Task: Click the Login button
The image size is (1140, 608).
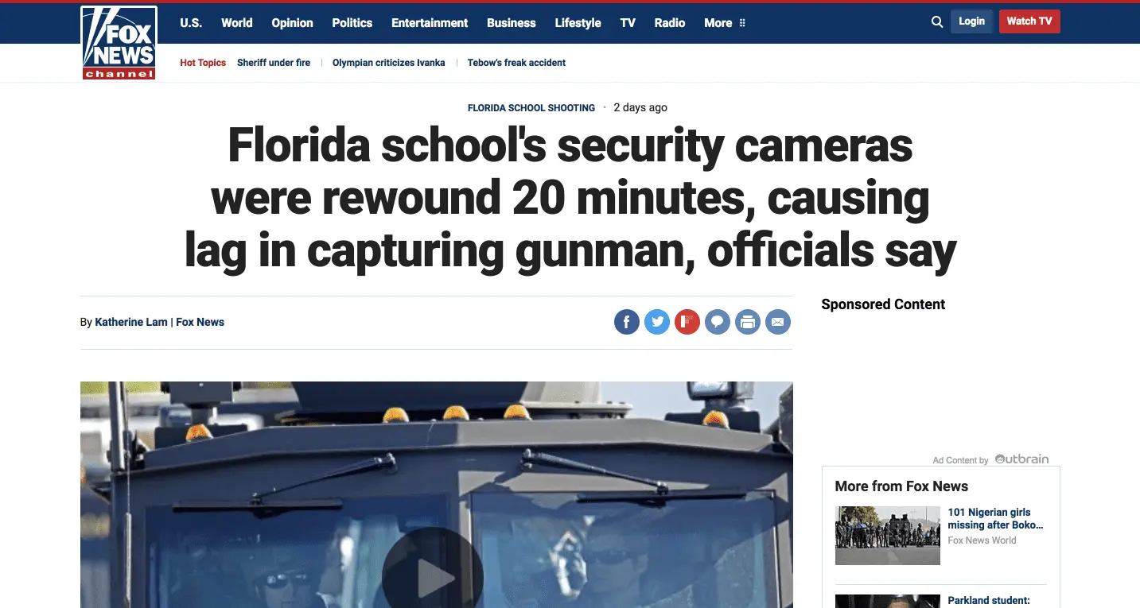Action: pos(971,21)
